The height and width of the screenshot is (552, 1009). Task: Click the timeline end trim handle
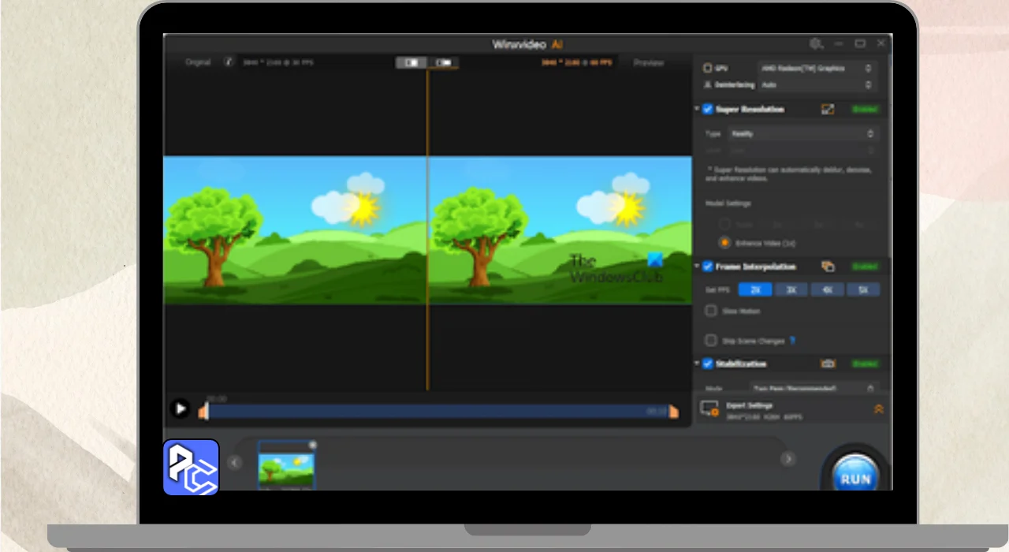coord(673,411)
